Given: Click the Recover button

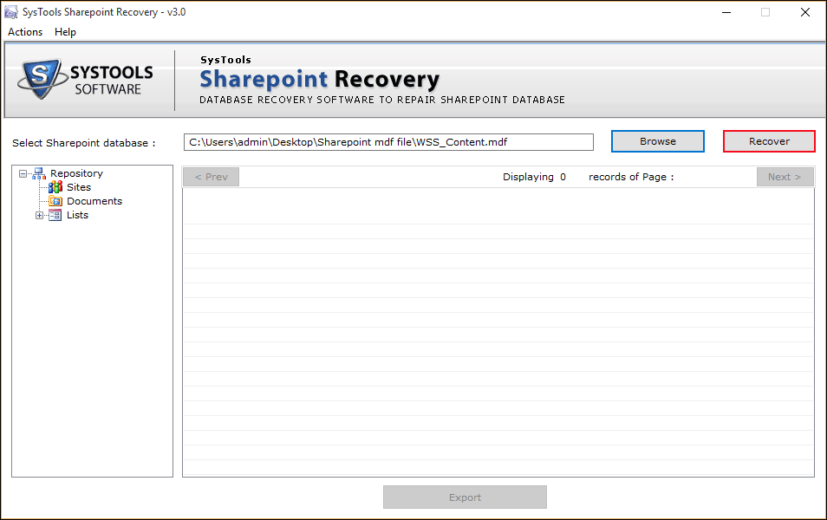Looking at the screenshot, I should tap(769, 141).
